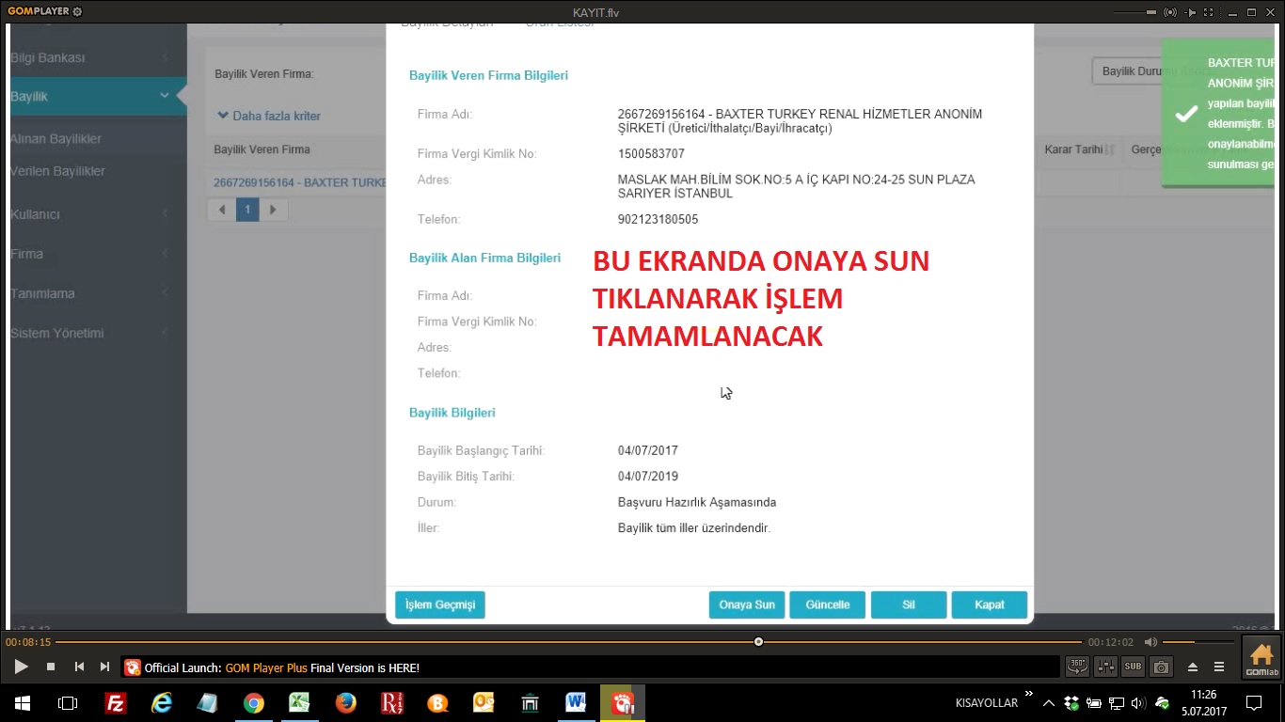Click the Güncelle button
1285x722 pixels.
point(828,604)
